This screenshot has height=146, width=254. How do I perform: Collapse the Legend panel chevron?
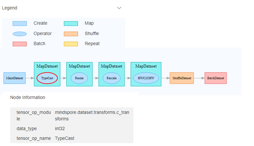pos(119,8)
